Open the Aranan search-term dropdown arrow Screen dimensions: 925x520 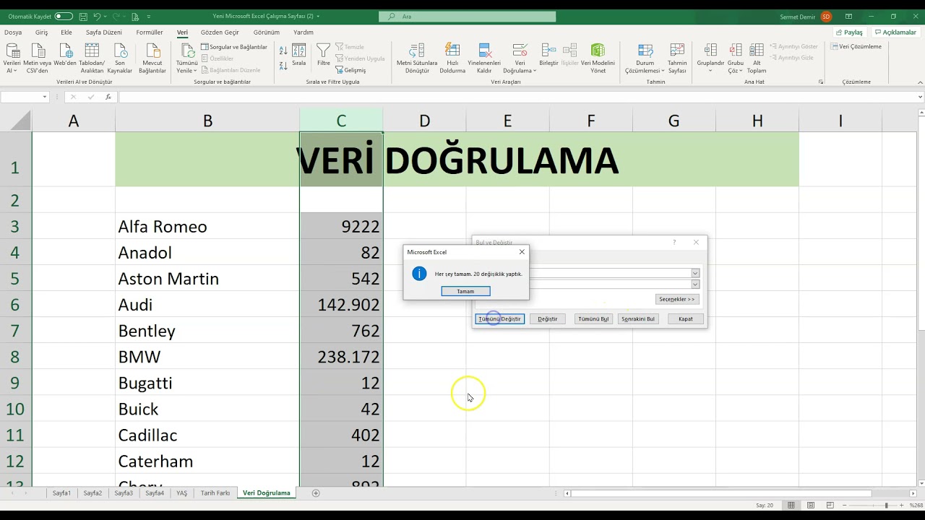[x=695, y=273]
